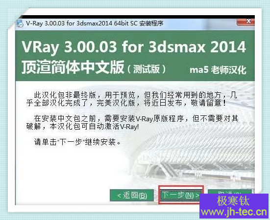Click the VRay 3.00.03 for 3dsmax 2014 heading

[x=134, y=47]
